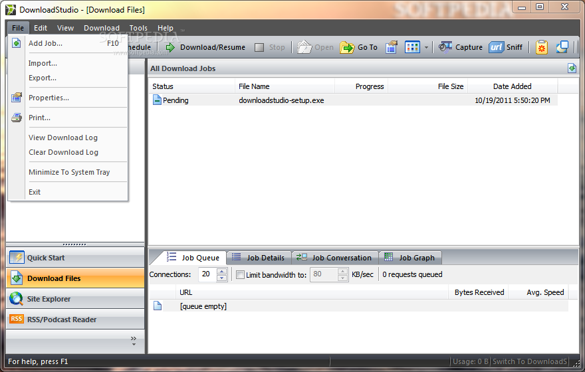Click the green Download/Resume arrow icon

tap(170, 47)
